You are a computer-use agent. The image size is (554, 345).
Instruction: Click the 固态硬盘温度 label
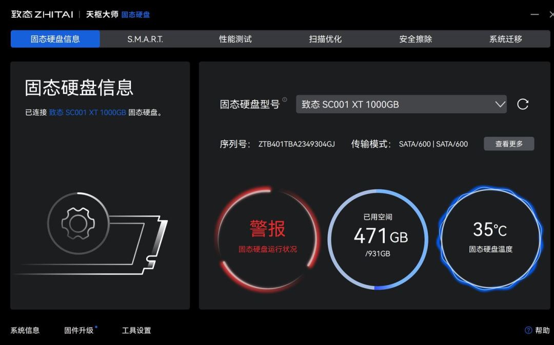click(490, 249)
